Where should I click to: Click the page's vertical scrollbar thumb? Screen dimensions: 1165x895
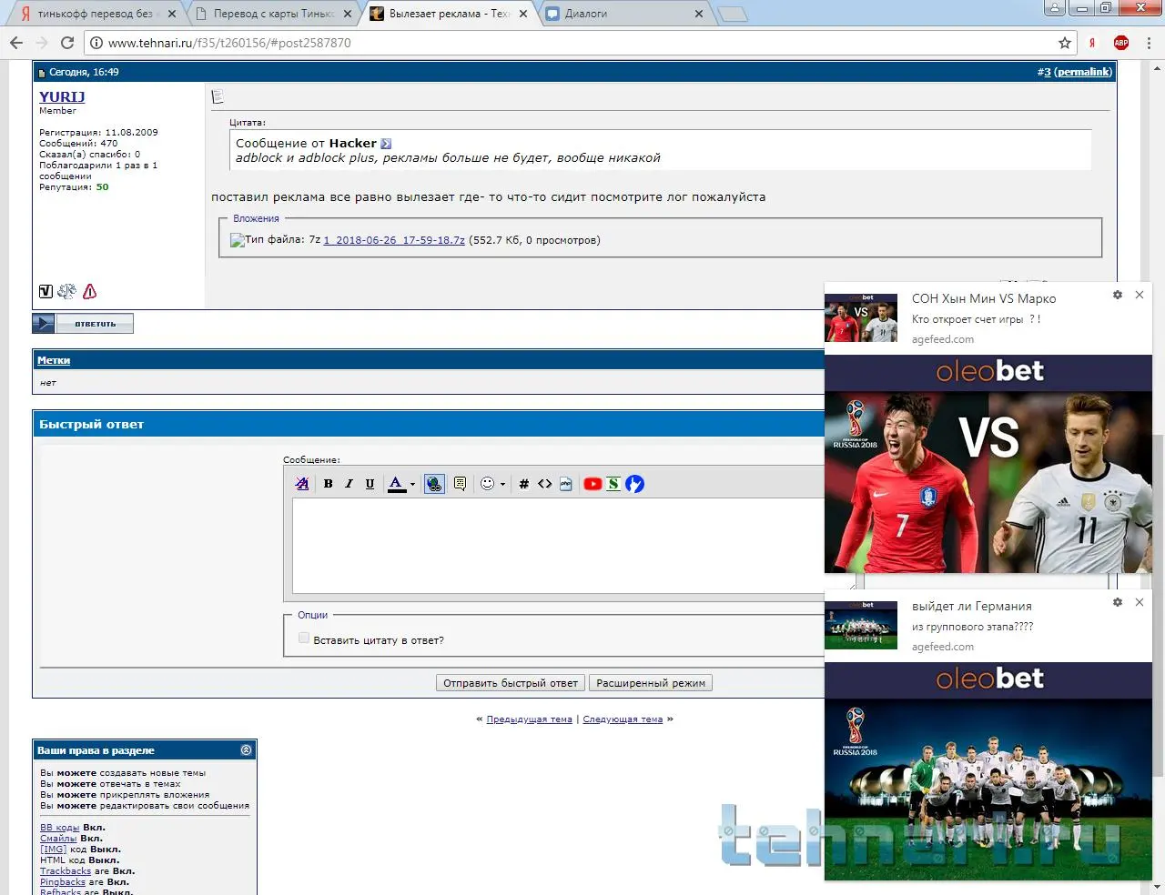[x=1158, y=605]
